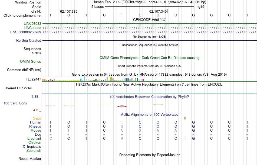Click the Chicken species label
Image resolution: width=257 pixels, height=165 pixels.
(35, 142)
